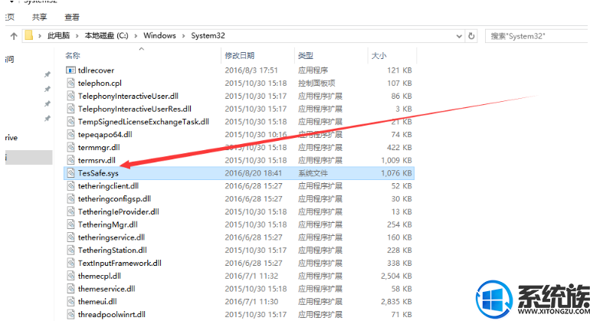Select the file name termsrv.dll
The height and width of the screenshot is (321, 590).
(x=97, y=160)
